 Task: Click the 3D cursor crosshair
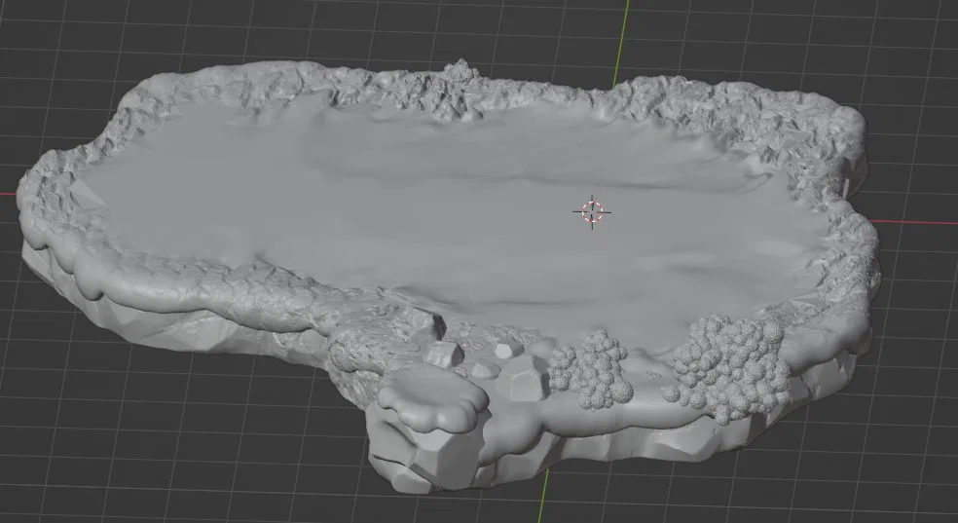(591, 211)
